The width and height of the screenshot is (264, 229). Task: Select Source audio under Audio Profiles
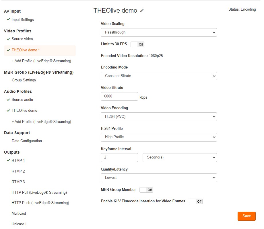point(22,100)
